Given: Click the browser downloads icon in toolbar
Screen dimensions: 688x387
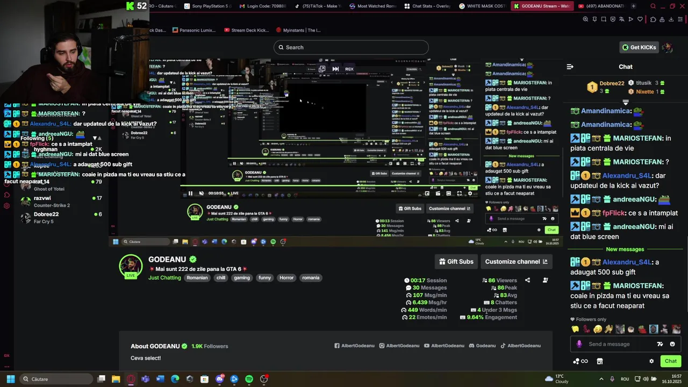Looking at the screenshot, I should click(x=671, y=19).
